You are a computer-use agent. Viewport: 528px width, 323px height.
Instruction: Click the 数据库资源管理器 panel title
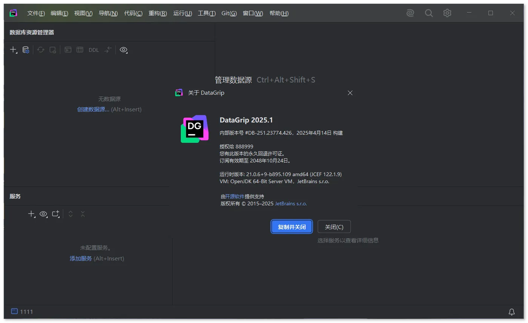[x=32, y=32]
